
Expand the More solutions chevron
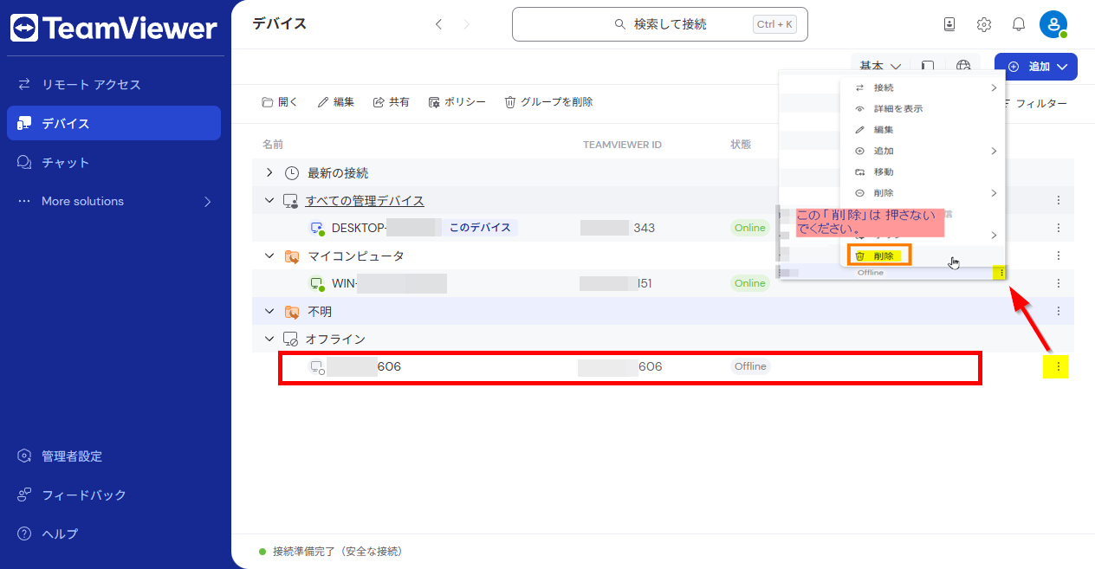click(x=207, y=202)
